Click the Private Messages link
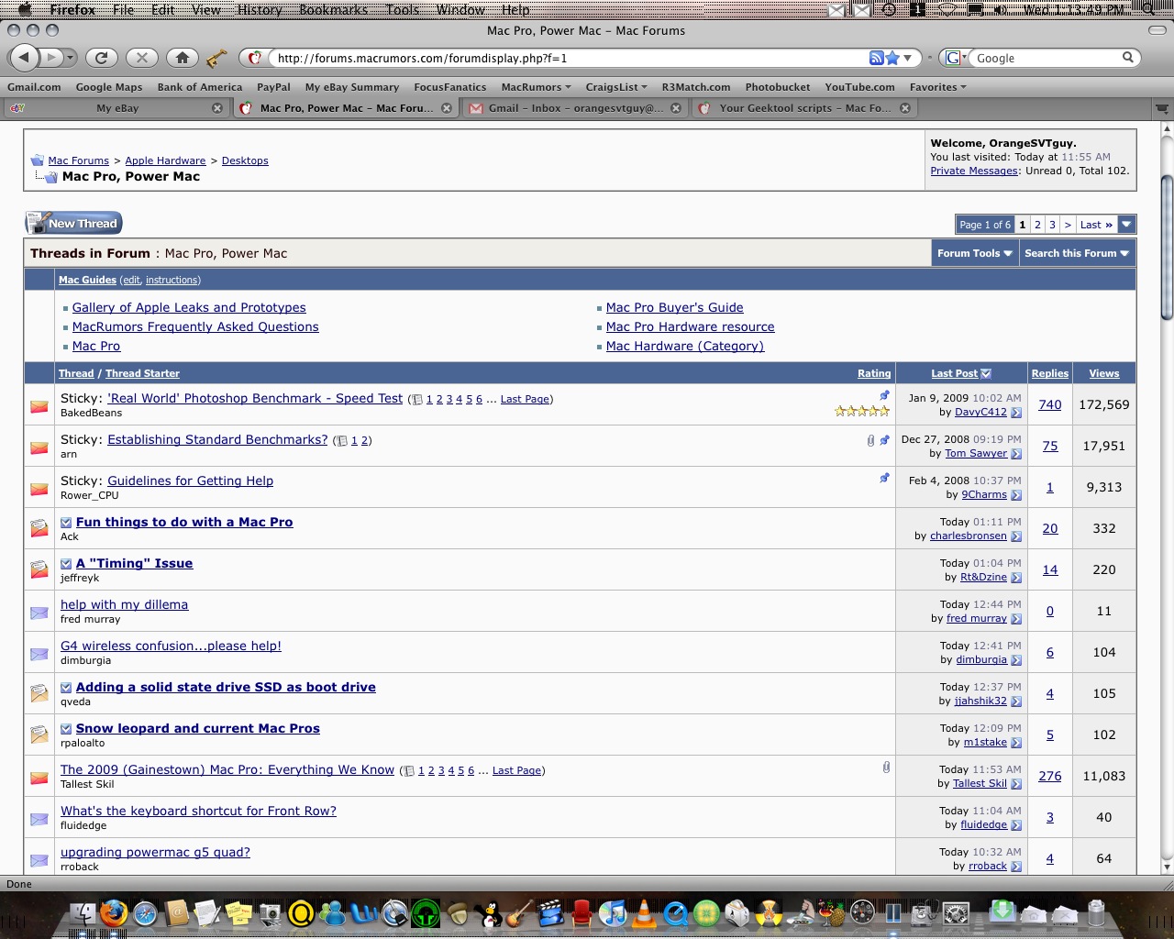 pyautogui.click(x=974, y=171)
